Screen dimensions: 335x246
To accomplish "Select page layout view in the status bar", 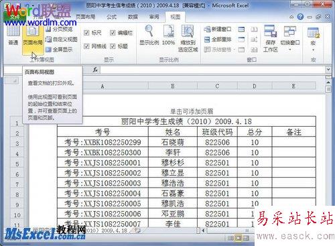I will tap(239, 238).
